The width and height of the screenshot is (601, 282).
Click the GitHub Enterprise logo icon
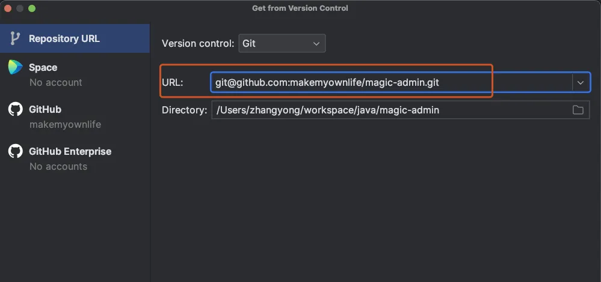click(15, 151)
